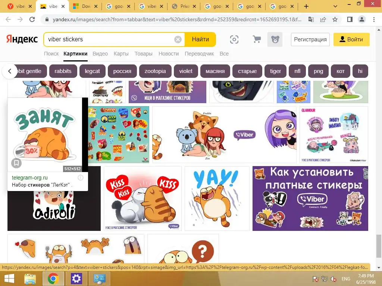
Task: Open GLAMOUR sticker pack image
Action: pyautogui.click(x=334, y=135)
